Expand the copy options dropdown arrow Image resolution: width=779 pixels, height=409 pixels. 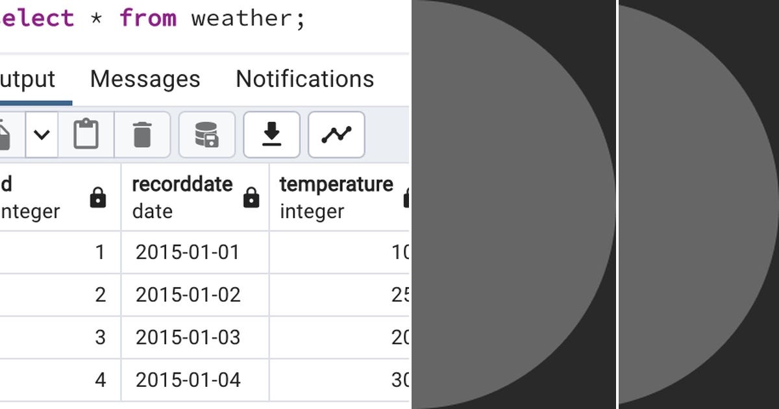[x=42, y=135]
